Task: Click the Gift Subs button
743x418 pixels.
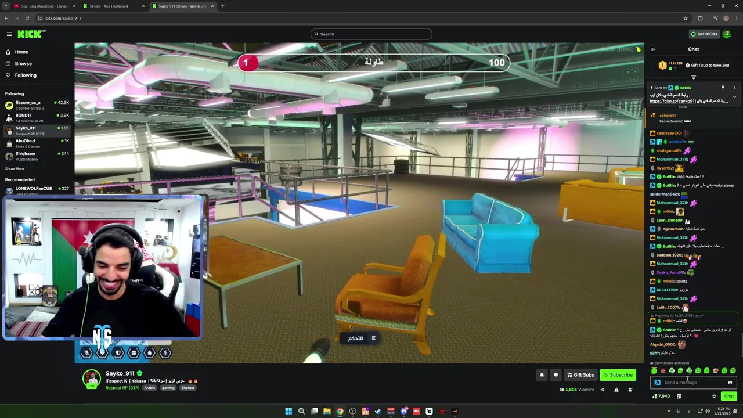Action: pyautogui.click(x=580, y=375)
